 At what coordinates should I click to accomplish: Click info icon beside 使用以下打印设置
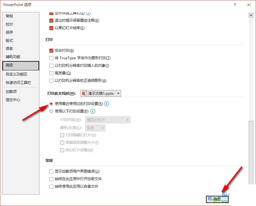93,111
